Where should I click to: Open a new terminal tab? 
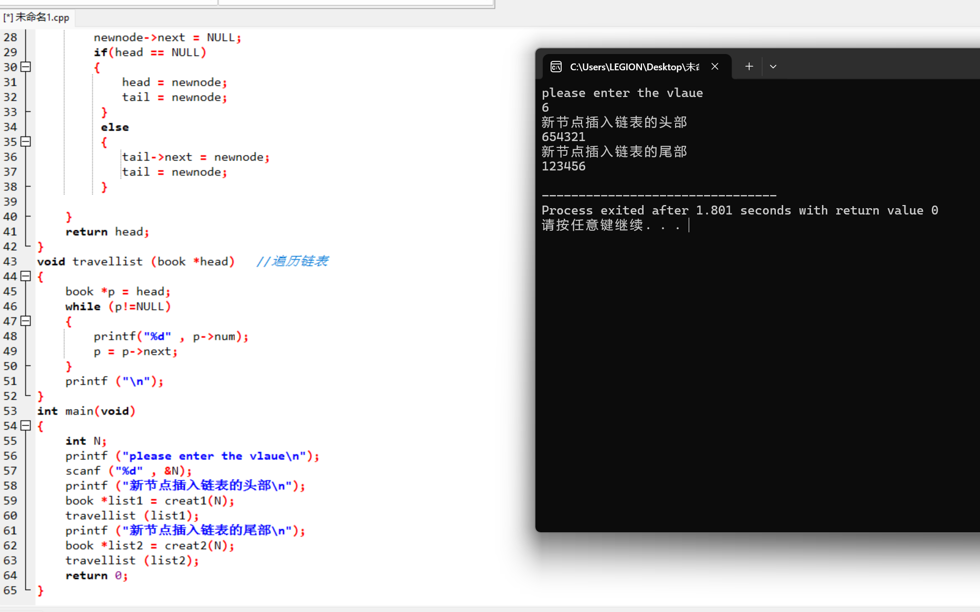pos(749,67)
